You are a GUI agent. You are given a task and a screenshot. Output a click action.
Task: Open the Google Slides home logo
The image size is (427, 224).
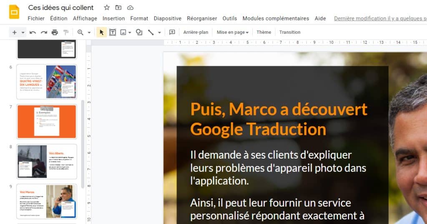pos(14,12)
